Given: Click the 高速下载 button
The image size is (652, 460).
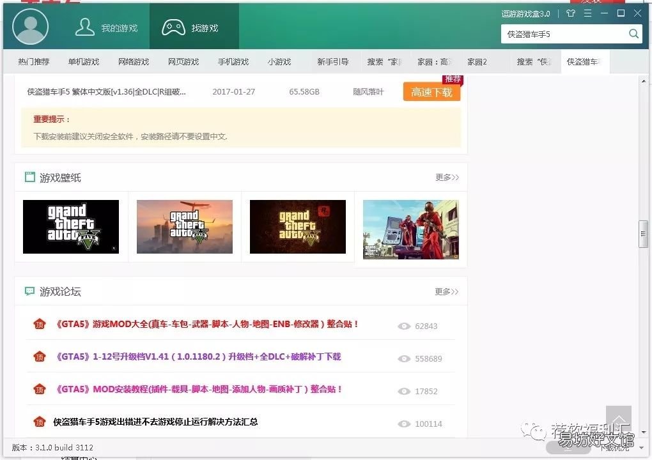Looking at the screenshot, I should pyautogui.click(x=431, y=92).
